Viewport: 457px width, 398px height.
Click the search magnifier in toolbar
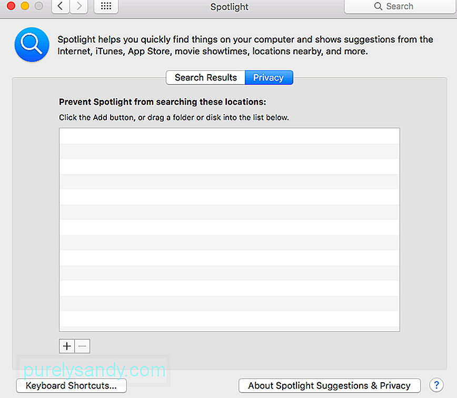[378, 6]
